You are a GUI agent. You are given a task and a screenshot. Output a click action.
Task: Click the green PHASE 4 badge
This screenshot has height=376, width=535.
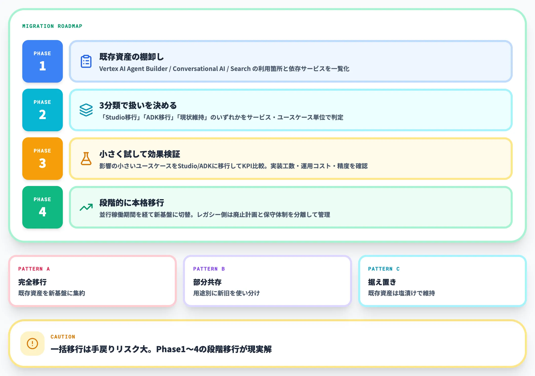tap(42, 207)
